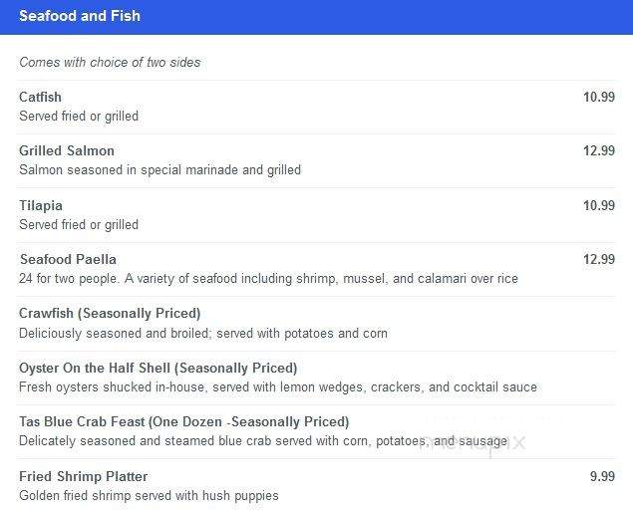Click the 'Comes with choice of two sides' note
The height and width of the screenshot is (511, 633).
(x=110, y=62)
